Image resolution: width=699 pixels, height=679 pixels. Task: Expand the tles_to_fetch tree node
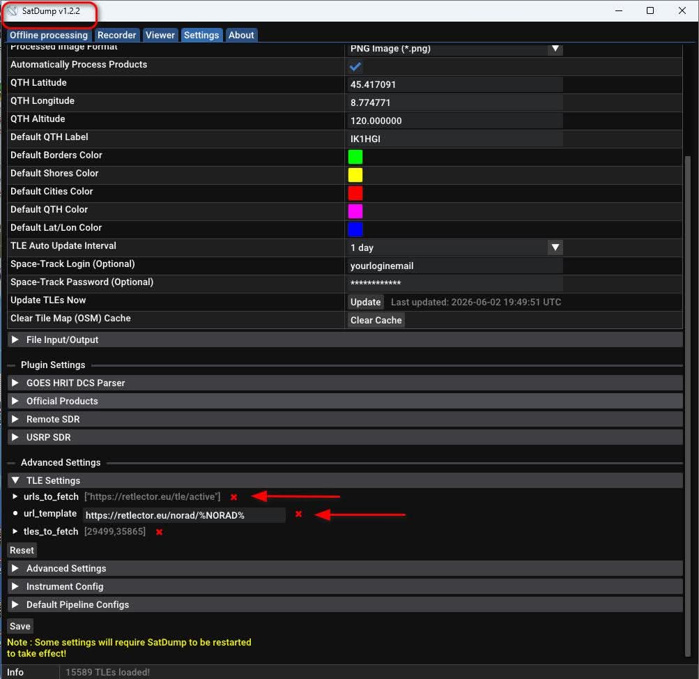click(15, 531)
